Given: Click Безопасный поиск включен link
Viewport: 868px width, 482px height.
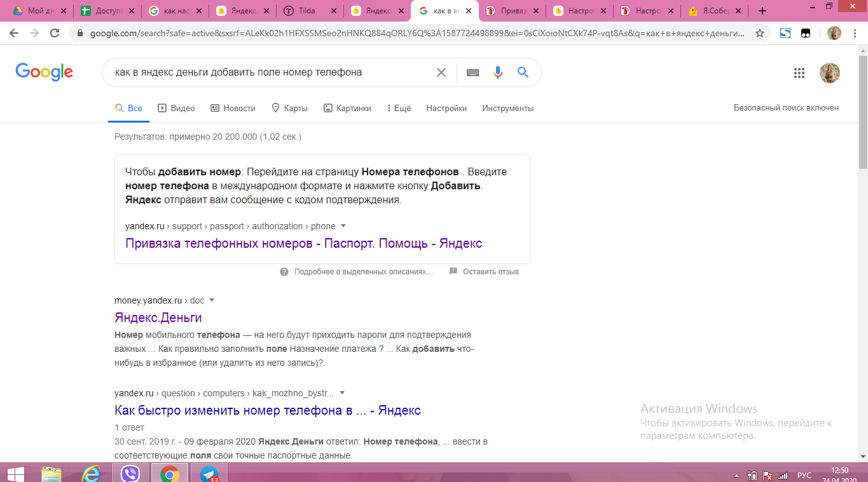Looking at the screenshot, I should (786, 108).
